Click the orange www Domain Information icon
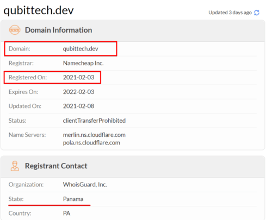272x220 pixels. [15, 30]
